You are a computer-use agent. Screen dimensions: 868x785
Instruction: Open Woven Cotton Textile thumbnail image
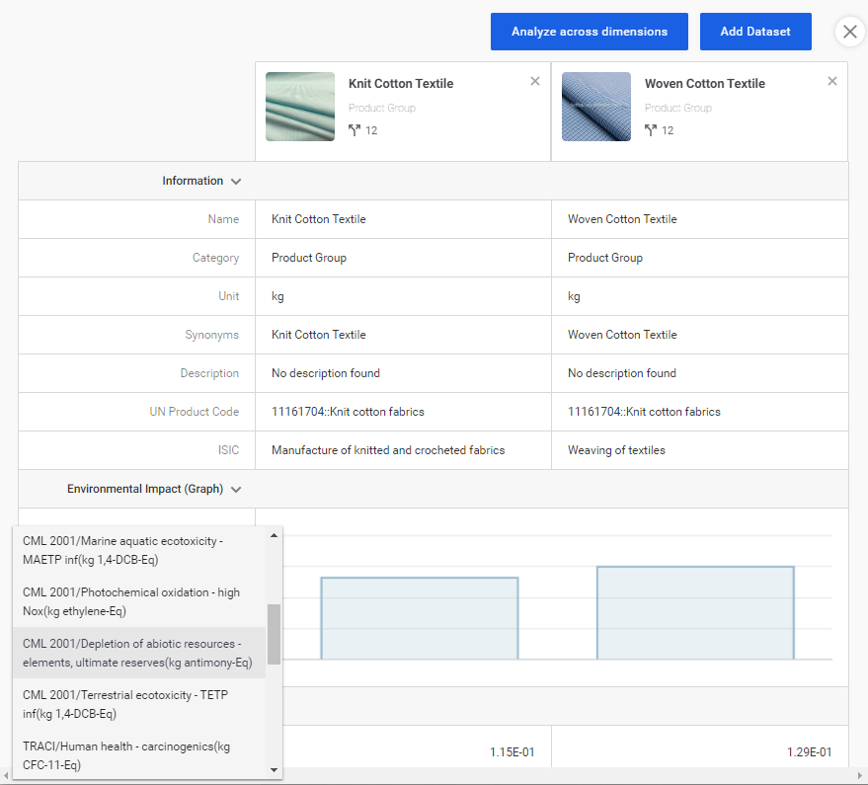coord(596,107)
